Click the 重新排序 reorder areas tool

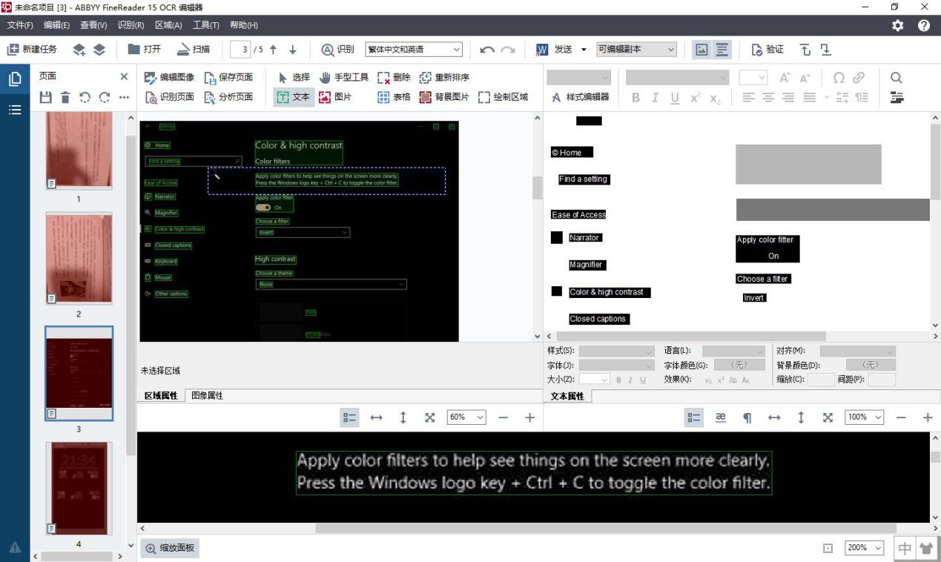point(444,77)
